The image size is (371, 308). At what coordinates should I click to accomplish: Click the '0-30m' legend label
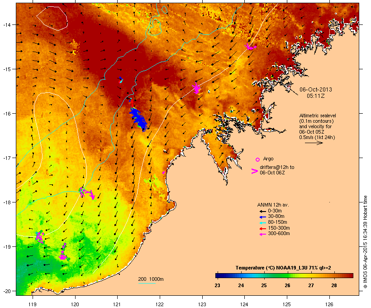275,211
